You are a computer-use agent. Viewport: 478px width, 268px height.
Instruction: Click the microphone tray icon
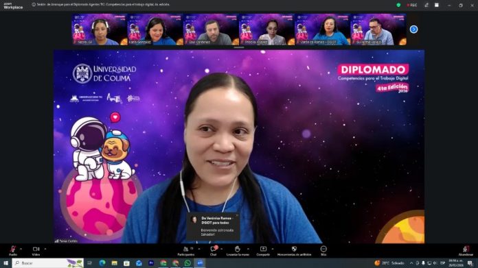click(423, 263)
